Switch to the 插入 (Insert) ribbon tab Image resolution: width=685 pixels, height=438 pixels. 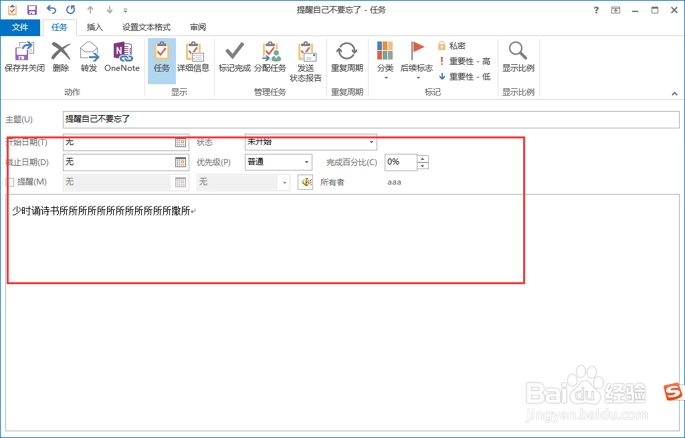coord(94,27)
